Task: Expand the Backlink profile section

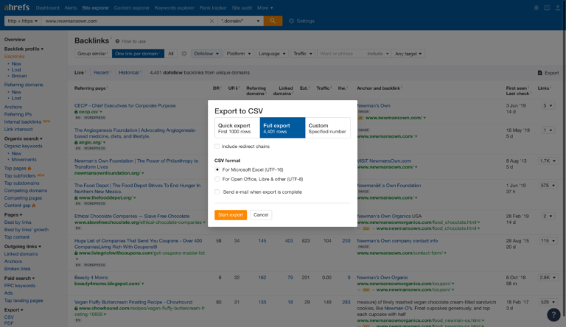Action: (x=24, y=49)
